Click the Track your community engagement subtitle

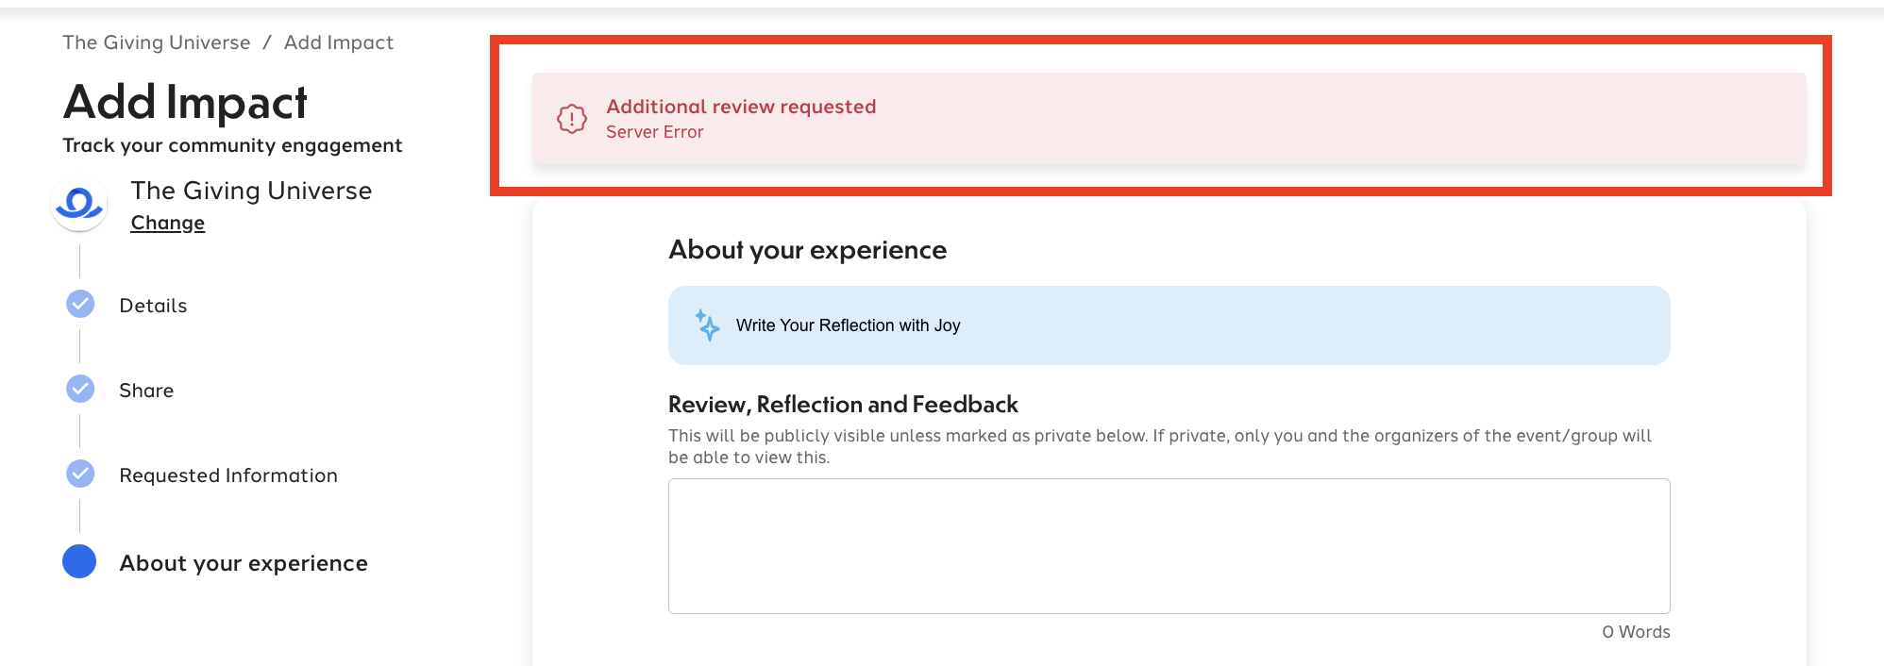coord(232,145)
